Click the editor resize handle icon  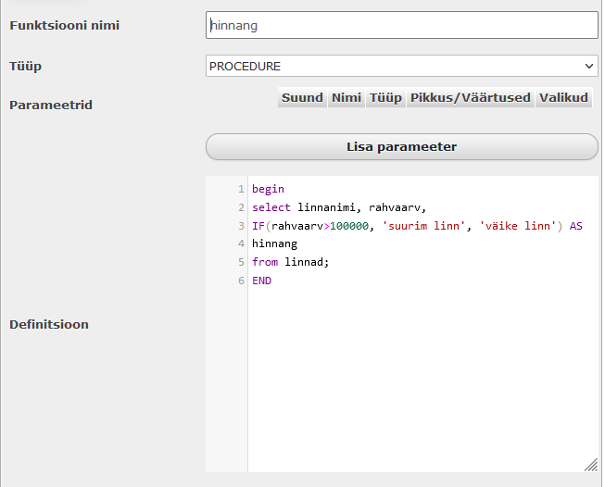(x=591, y=465)
